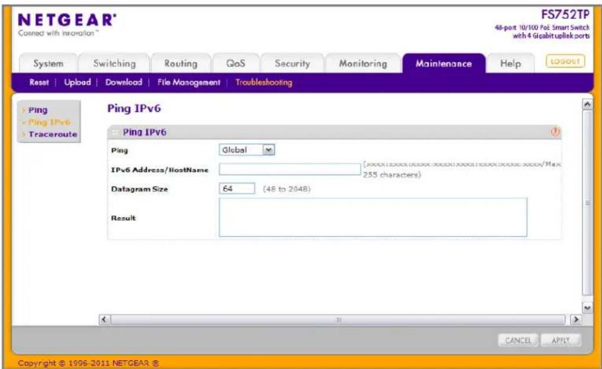
Task: Click the LOGOUT button
Action: (565, 61)
